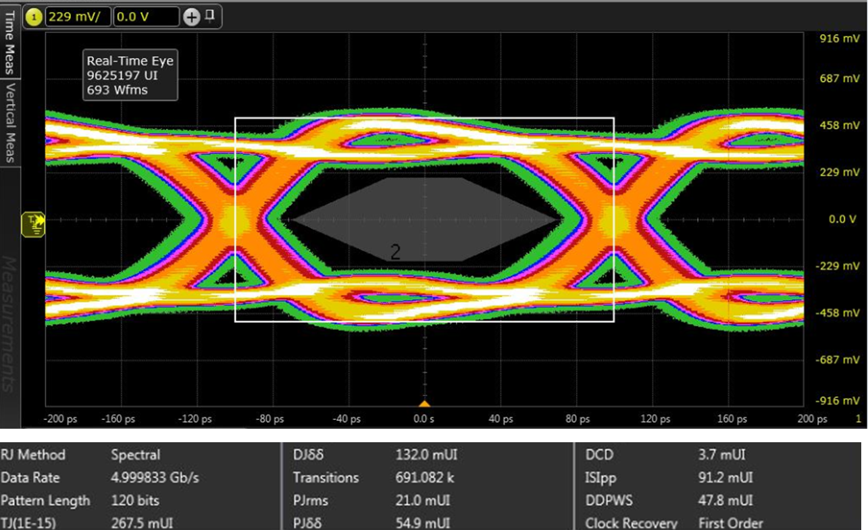Click the -80 ps time axis label
868x530 pixels.
(x=270, y=419)
